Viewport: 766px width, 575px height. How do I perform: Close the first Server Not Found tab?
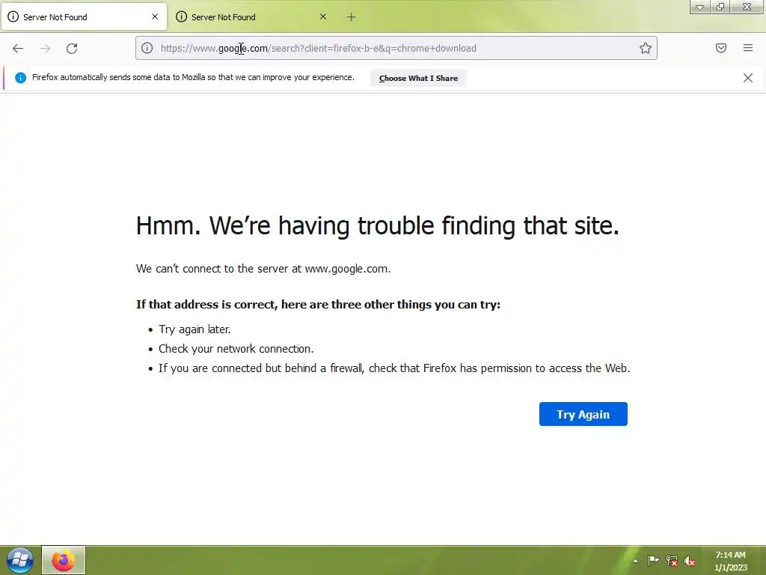click(x=155, y=16)
